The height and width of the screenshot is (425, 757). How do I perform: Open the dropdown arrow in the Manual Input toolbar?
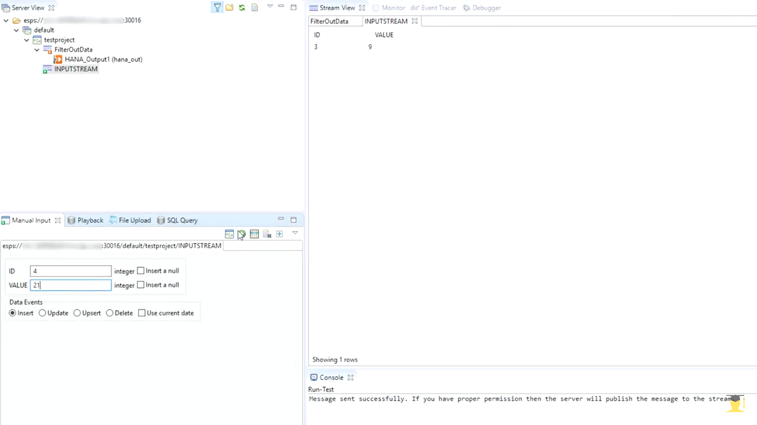coord(295,234)
